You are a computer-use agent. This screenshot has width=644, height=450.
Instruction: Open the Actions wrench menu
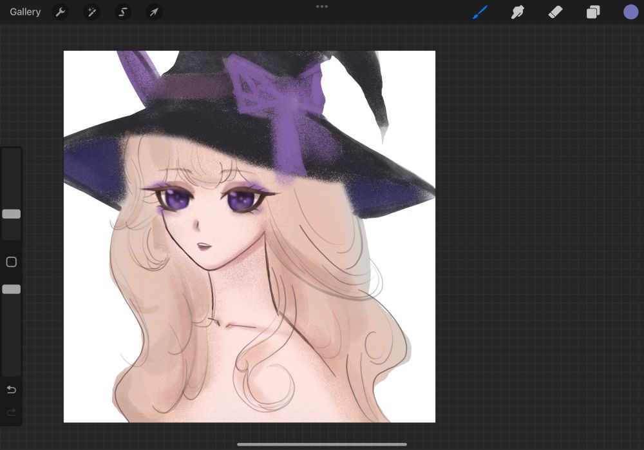(61, 12)
